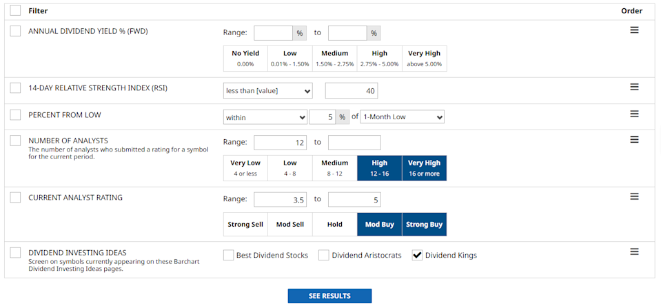Select the 14-Day Relative Strength Index checkbox
661x308 pixels.
(x=16, y=88)
